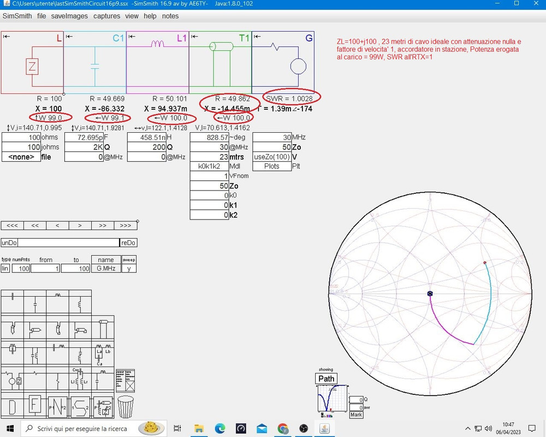Screen dimensions: 546x437
Task: Select the F block component
Action: pyautogui.click(x=35, y=406)
